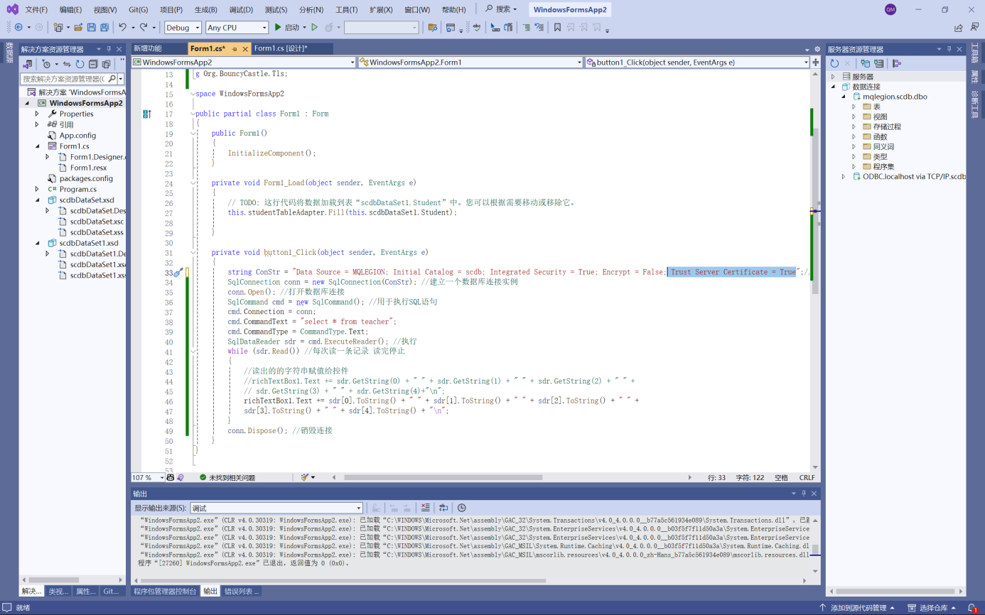Open the 调试(D) menu
The image size is (985, 615).
(x=241, y=9)
